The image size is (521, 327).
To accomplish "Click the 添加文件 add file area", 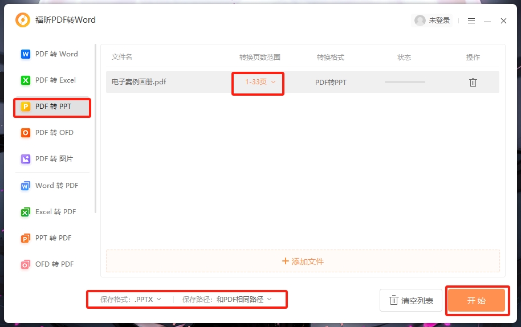I will click(303, 261).
